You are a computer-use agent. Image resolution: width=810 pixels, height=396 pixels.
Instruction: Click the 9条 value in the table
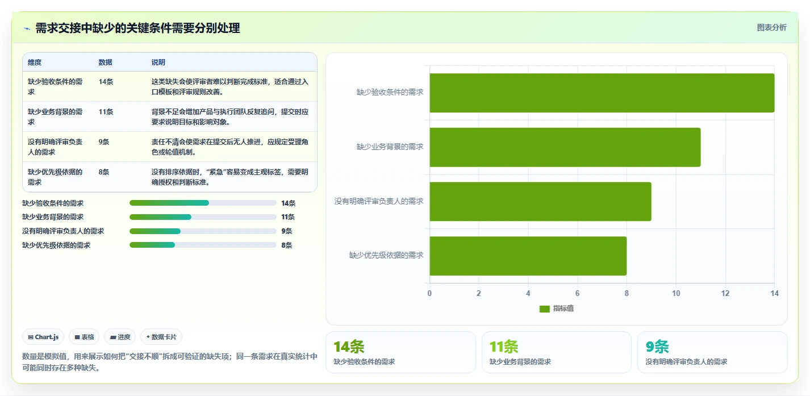(104, 142)
